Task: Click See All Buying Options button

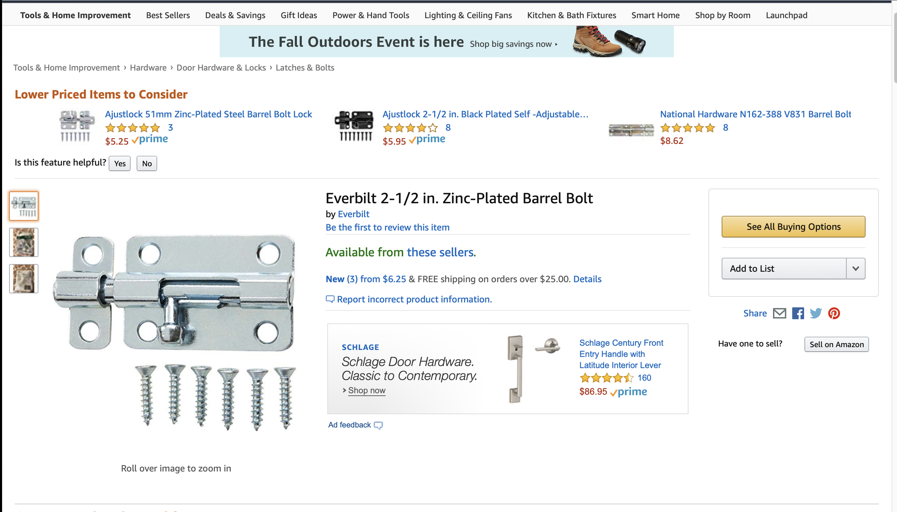Action: click(793, 227)
